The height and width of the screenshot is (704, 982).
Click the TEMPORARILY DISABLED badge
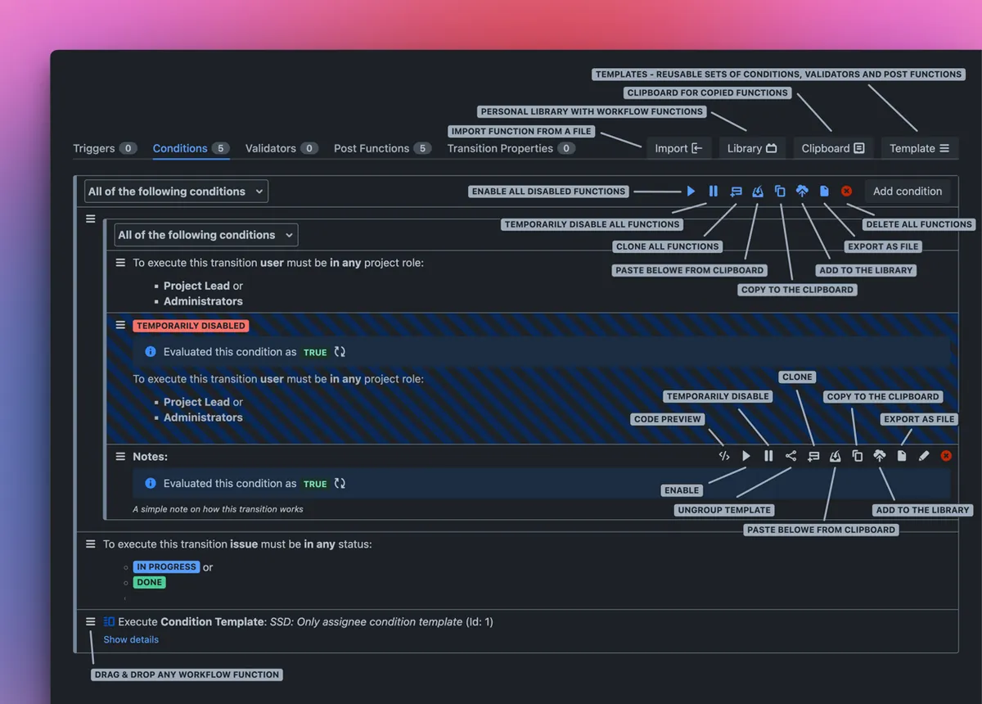pyautogui.click(x=191, y=326)
